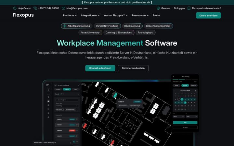Click the Demo anfordern button
The width and height of the screenshot is (234, 146).
pyautogui.click(x=208, y=16)
